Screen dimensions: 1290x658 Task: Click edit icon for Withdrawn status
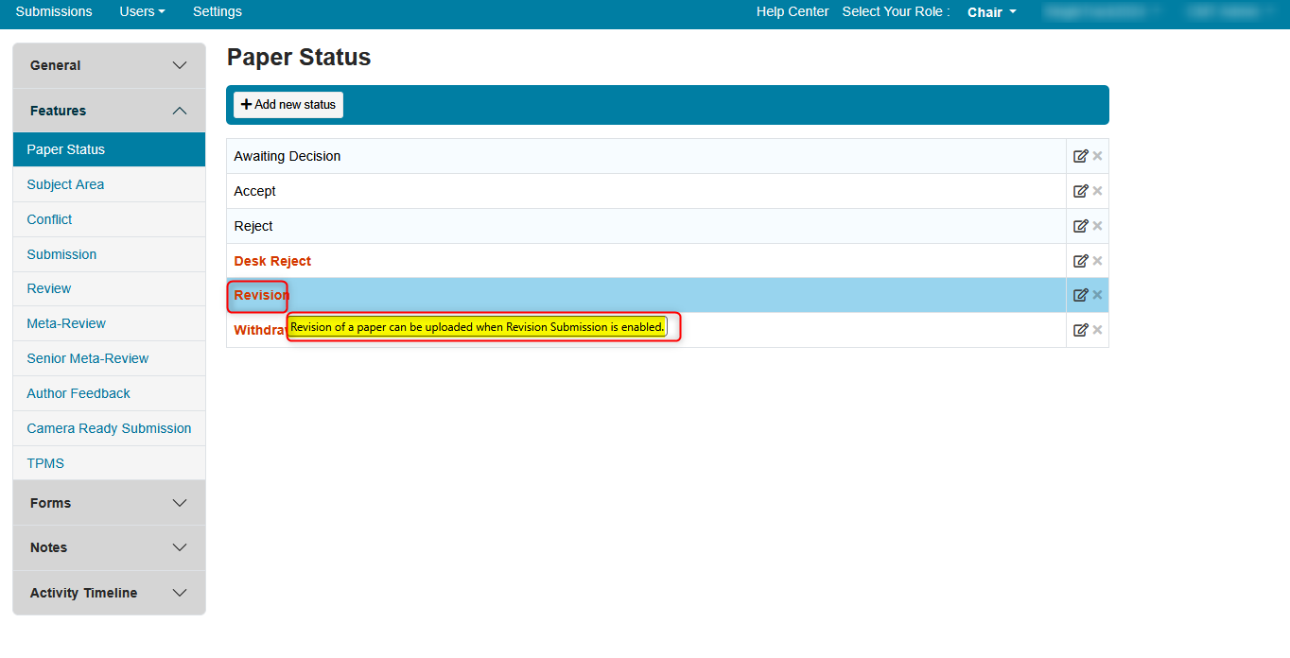pyautogui.click(x=1080, y=330)
